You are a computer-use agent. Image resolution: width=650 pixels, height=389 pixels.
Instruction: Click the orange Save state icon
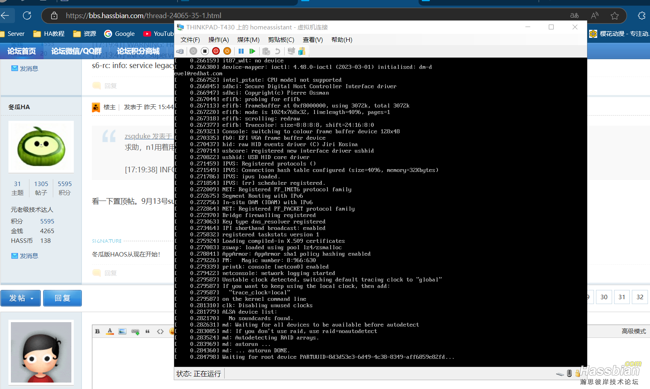pyautogui.click(x=227, y=51)
